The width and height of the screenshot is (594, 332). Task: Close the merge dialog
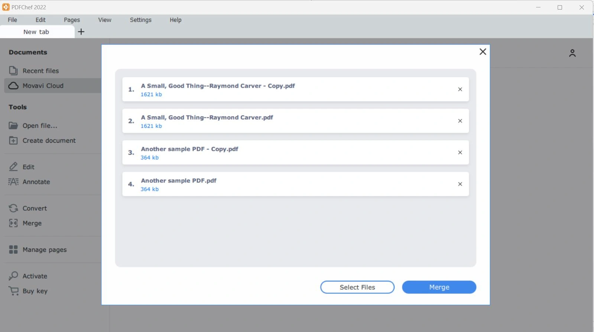483,52
